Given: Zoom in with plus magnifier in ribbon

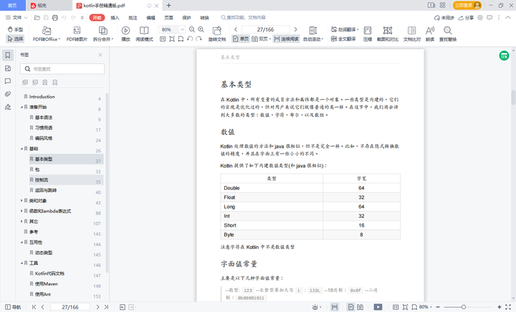Looking at the screenshot, I should pos(201,29).
